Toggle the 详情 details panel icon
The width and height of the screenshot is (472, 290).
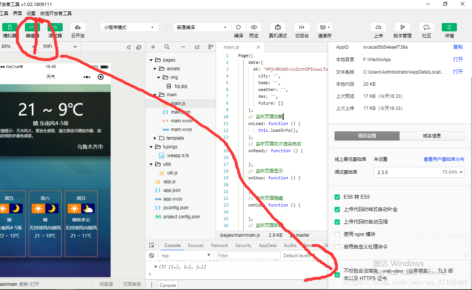[449, 27]
